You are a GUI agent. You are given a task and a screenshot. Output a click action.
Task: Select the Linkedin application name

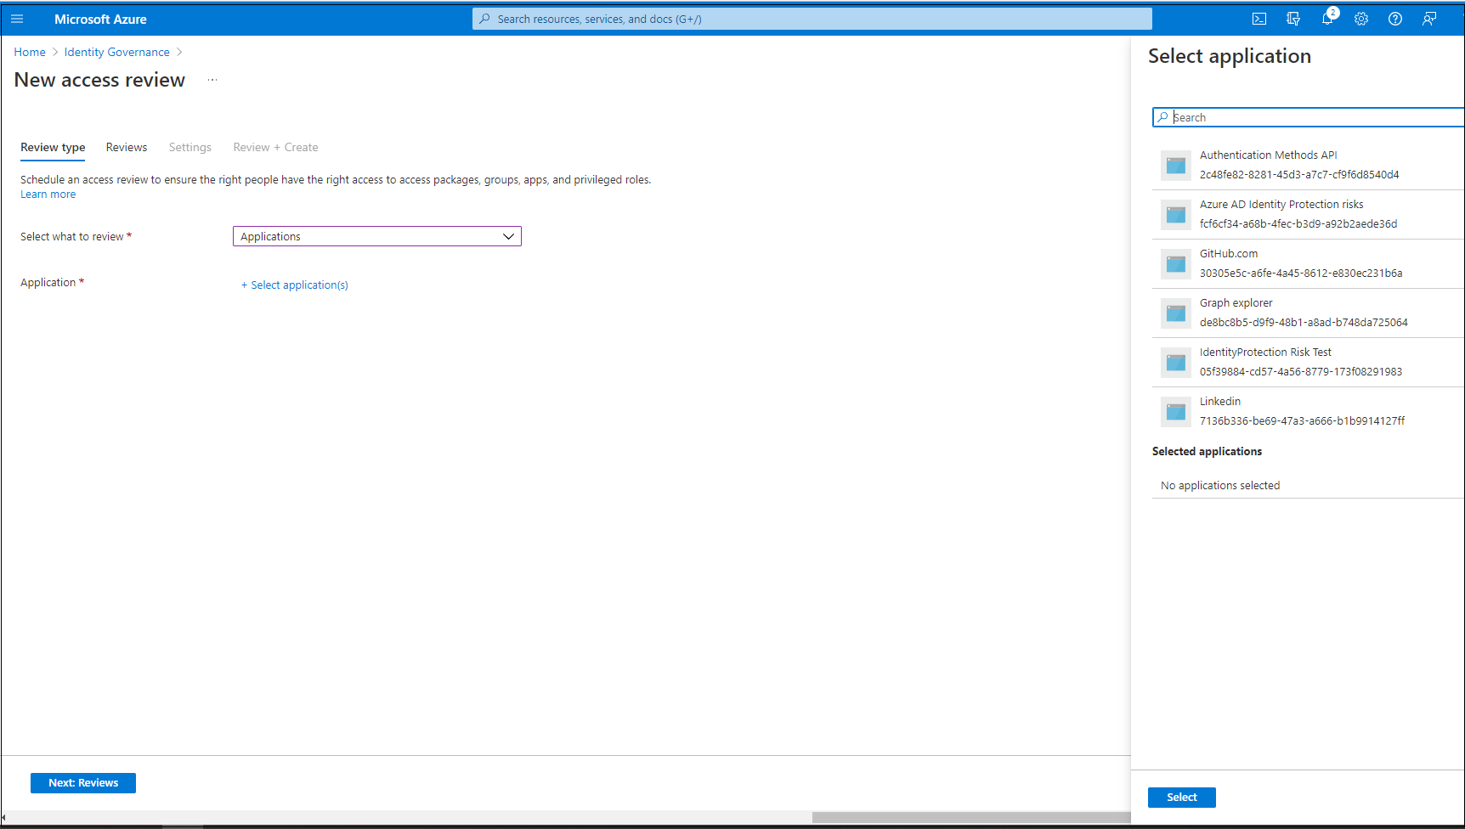[x=1220, y=402]
